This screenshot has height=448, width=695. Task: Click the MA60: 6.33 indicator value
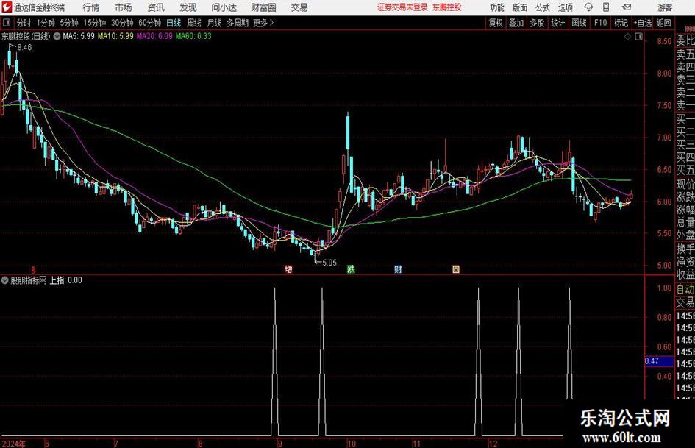click(193, 36)
